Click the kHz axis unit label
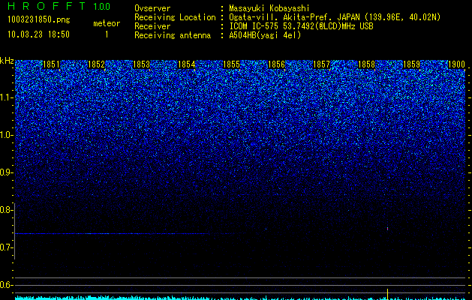 [x=7, y=61]
